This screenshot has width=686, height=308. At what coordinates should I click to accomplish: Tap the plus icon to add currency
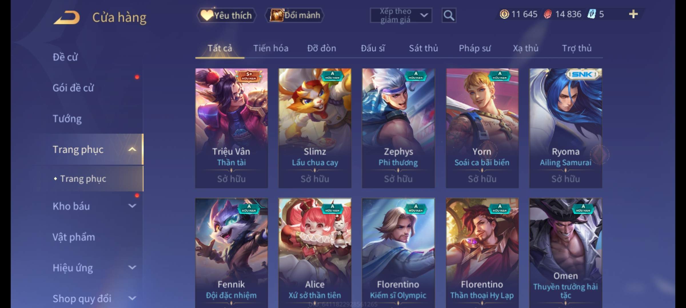tap(633, 14)
